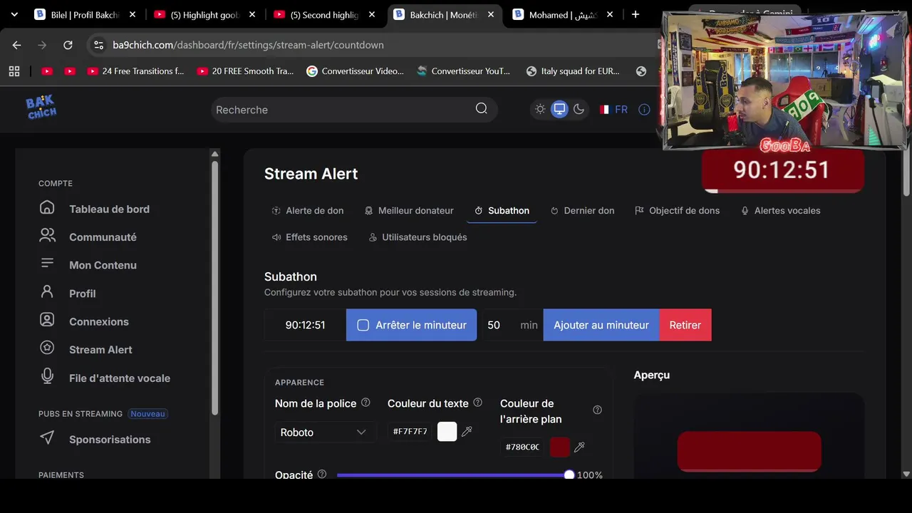Switch to Objectif de dons tab
Image resolution: width=912 pixels, height=513 pixels.
click(x=678, y=211)
